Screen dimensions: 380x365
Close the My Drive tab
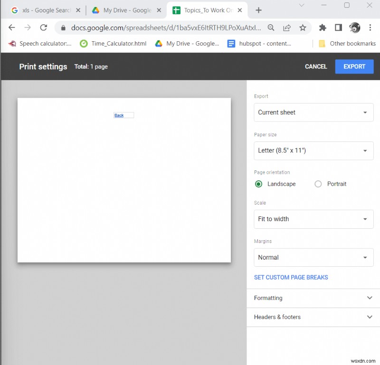159,10
